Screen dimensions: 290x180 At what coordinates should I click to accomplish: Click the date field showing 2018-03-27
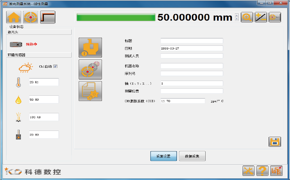(192, 48)
